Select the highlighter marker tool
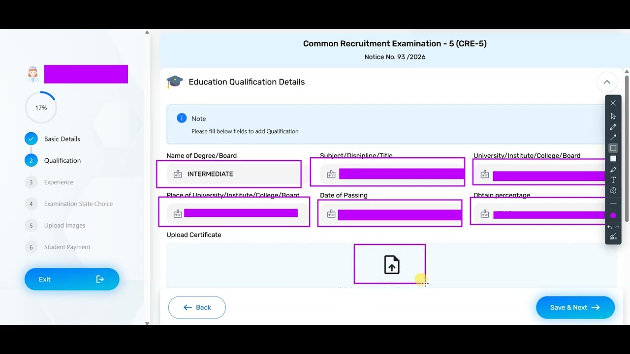Screen dimensions: 630x354 coord(613,170)
